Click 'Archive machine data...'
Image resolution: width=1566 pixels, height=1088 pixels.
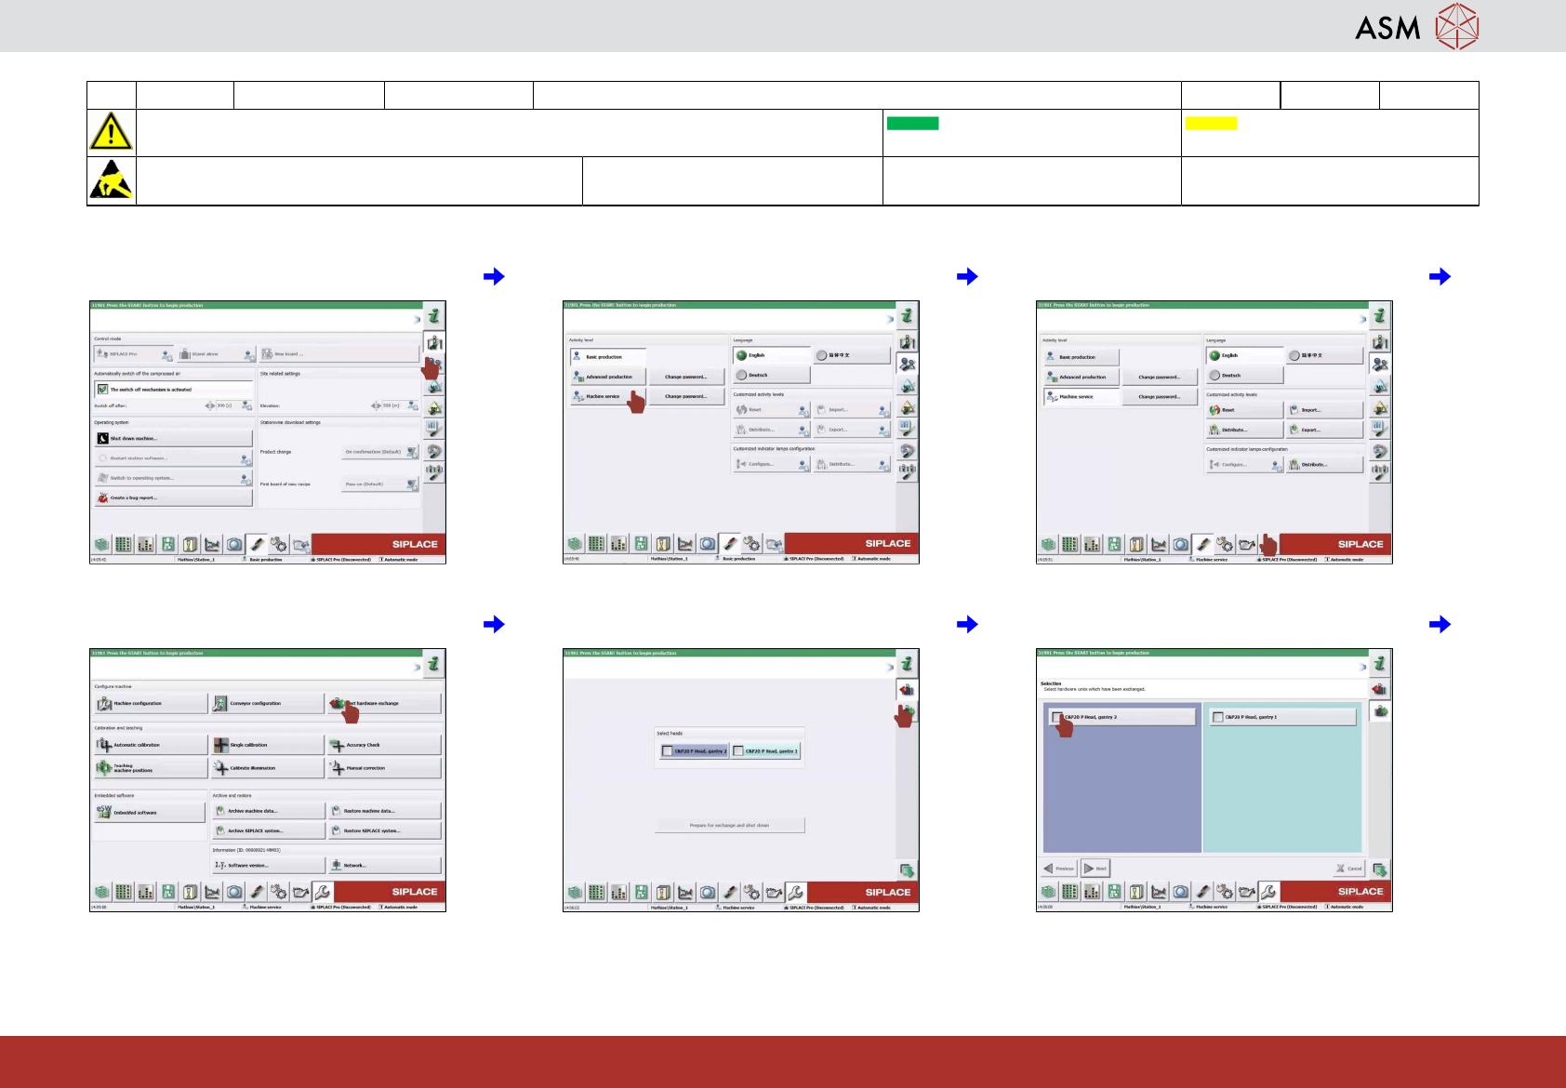[x=268, y=811]
